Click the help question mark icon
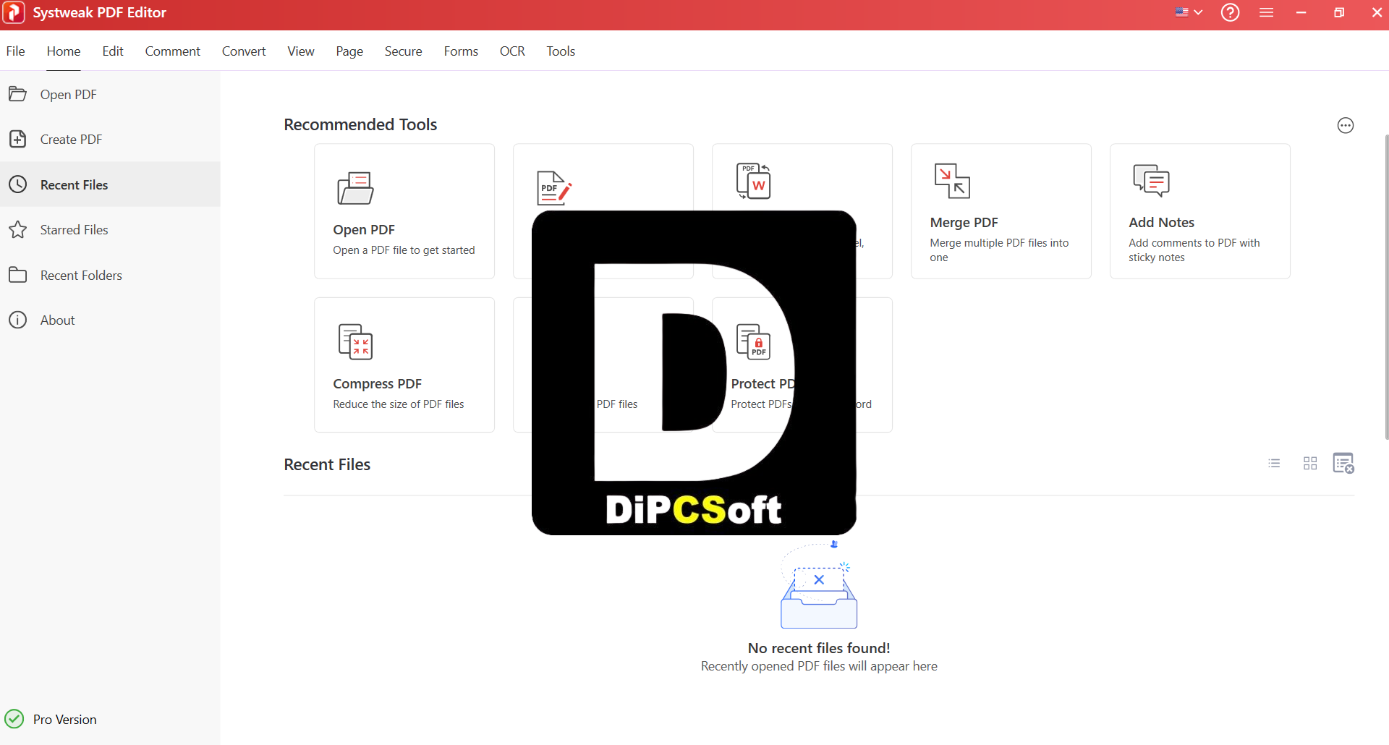This screenshot has height=745, width=1389. (1230, 12)
